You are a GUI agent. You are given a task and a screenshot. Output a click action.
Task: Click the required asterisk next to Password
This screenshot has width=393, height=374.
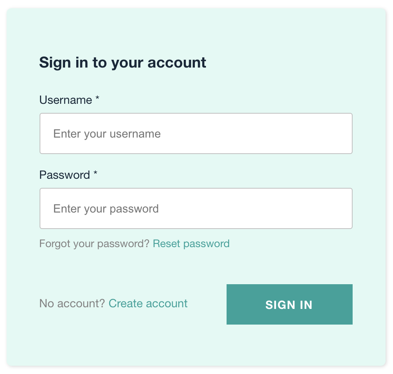(x=95, y=174)
